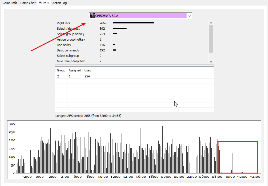
Task: Select the Use ability row
Action: (x=132, y=45)
